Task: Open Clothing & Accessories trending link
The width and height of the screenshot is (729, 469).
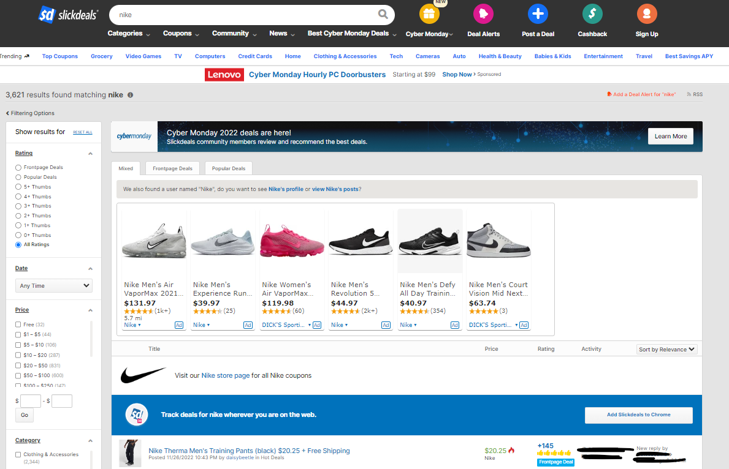Action: pos(345,56)
